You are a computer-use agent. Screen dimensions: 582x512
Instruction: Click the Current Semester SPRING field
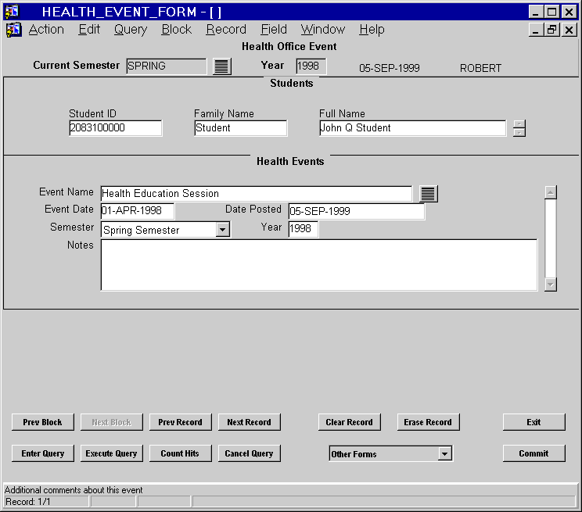[167, 66]
